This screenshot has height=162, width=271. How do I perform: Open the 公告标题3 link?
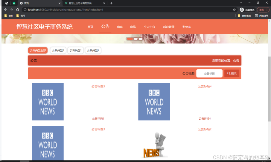pos(98,129)
